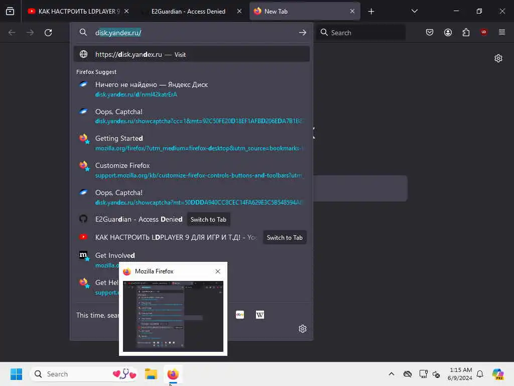Viewport: 514px width, 386px height.
Task: Open the Firefox View icon in the tab strip
Action: [x=10, y=12]
